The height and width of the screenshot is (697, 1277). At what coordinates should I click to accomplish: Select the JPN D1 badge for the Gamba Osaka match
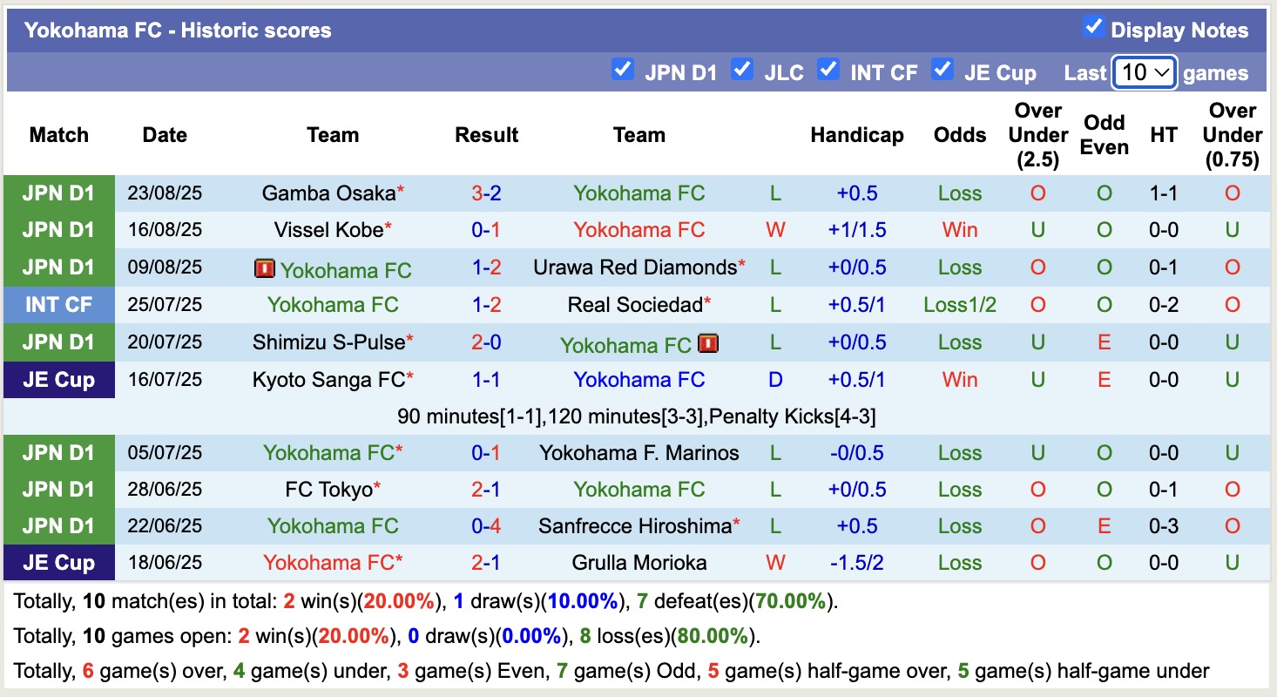point(58,193)
